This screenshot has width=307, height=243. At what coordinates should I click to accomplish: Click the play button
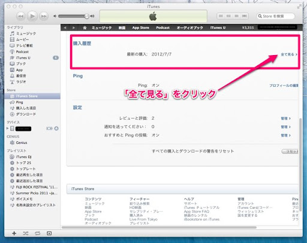32,16
